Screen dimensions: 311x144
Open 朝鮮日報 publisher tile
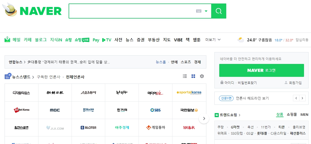[x=55, y=92]
